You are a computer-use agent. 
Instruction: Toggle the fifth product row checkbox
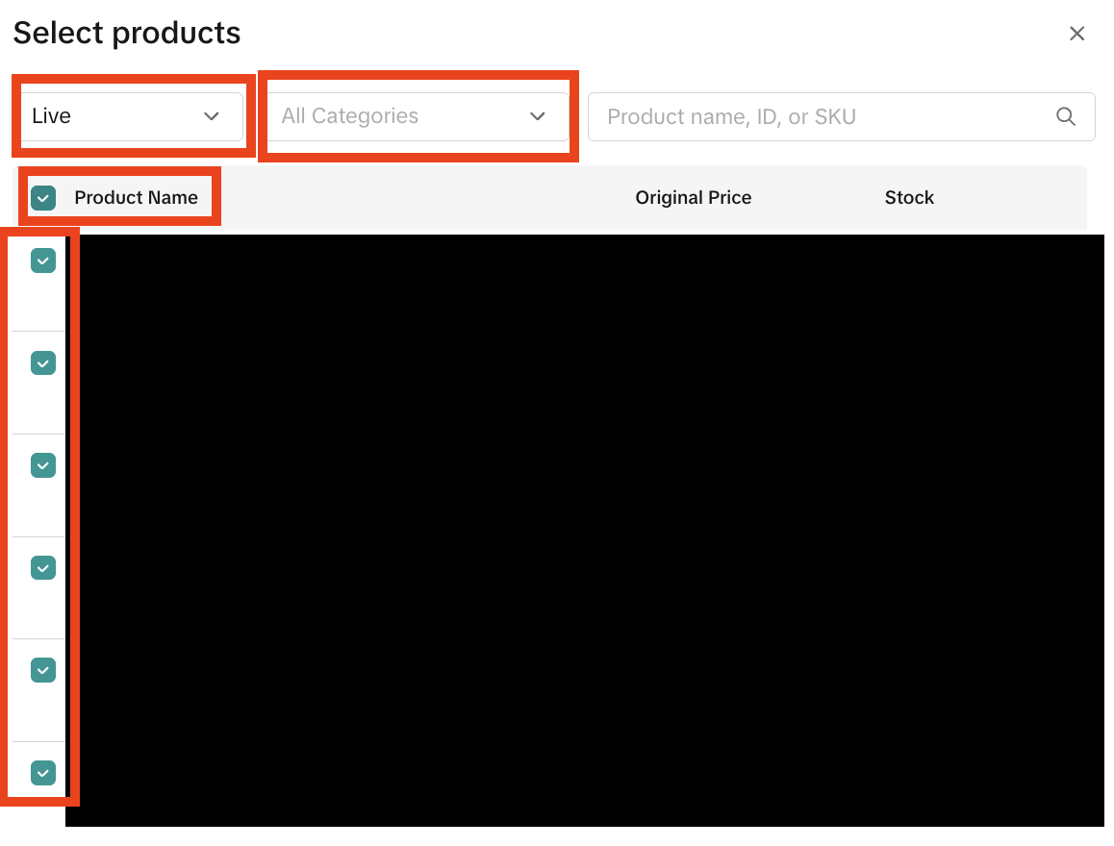pyautogui.click(x=43, y=670)
